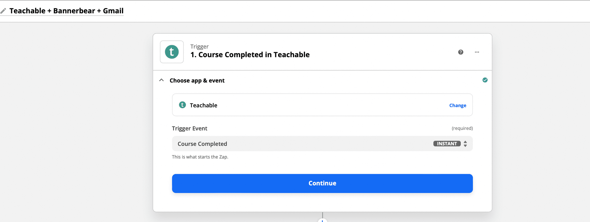
Task: Click the small Teachable icon in app row
Action: tap(182, 105)
